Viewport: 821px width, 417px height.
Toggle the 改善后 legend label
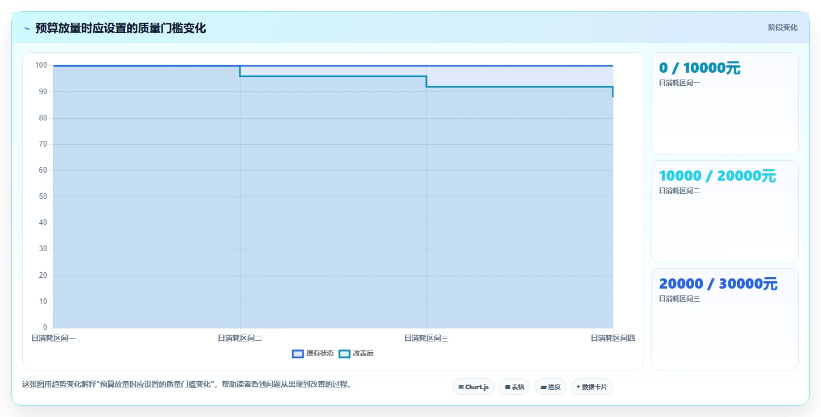click(x=363, y=353)
